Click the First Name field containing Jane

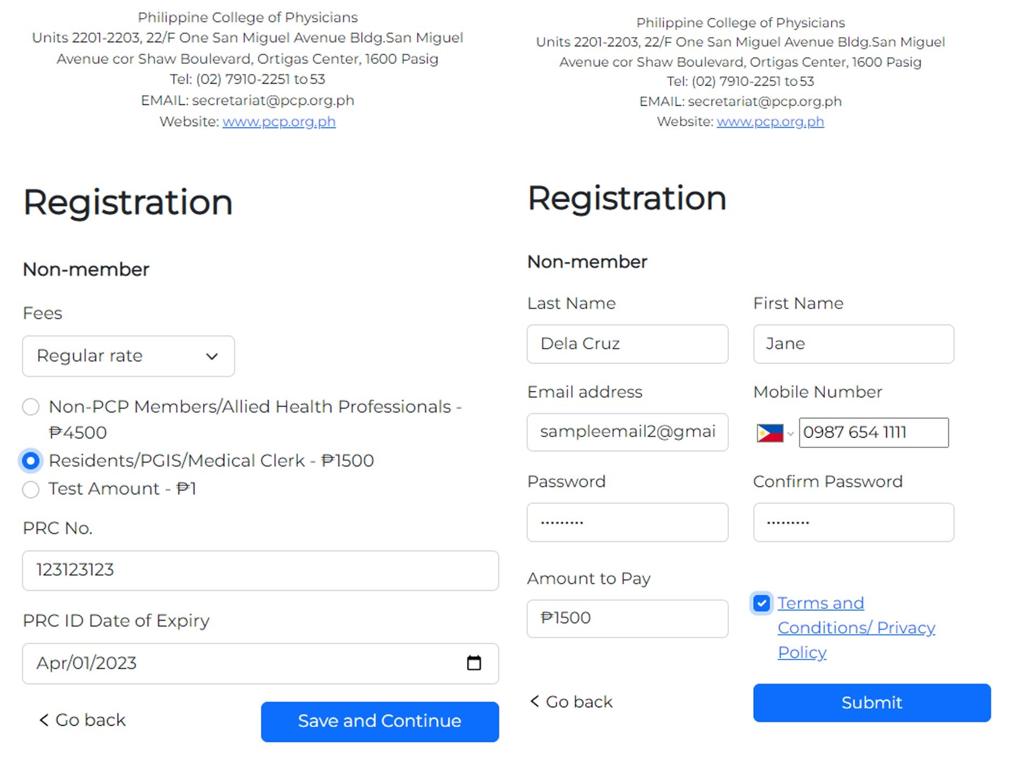(853, 343)
